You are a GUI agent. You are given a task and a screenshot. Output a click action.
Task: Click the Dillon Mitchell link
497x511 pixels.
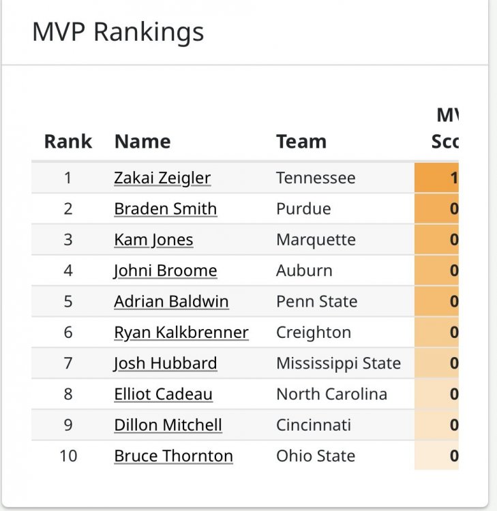click(x=168, y=425)
